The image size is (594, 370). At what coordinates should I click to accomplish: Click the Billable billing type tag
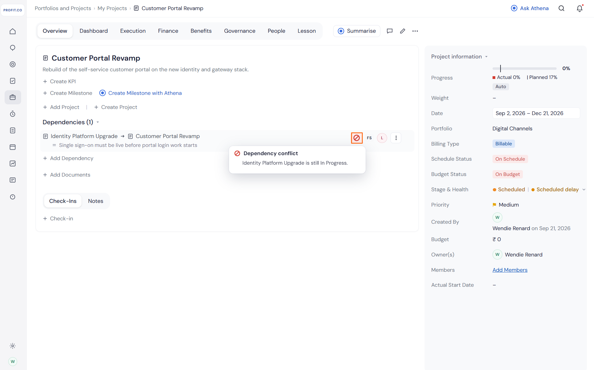coord(504,144)
